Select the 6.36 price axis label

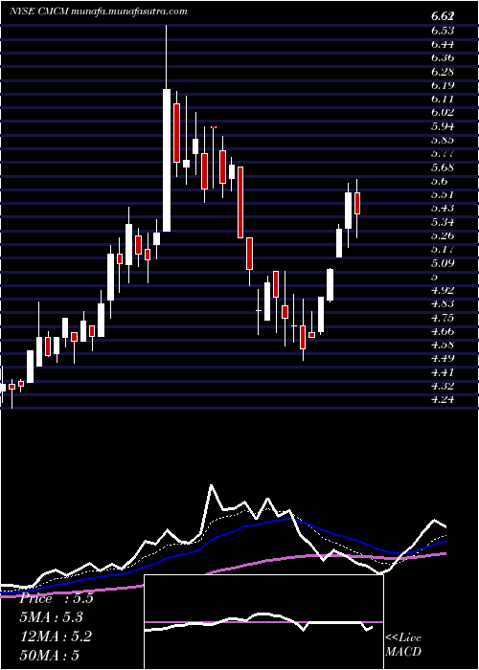pyautogui.click(x=443, y=57)
